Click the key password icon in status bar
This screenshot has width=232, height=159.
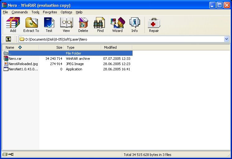[x=11, y=154]
